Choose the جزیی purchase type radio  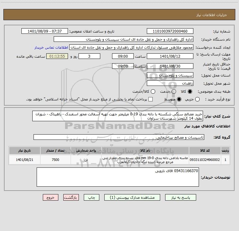click(x=197, y=99)
